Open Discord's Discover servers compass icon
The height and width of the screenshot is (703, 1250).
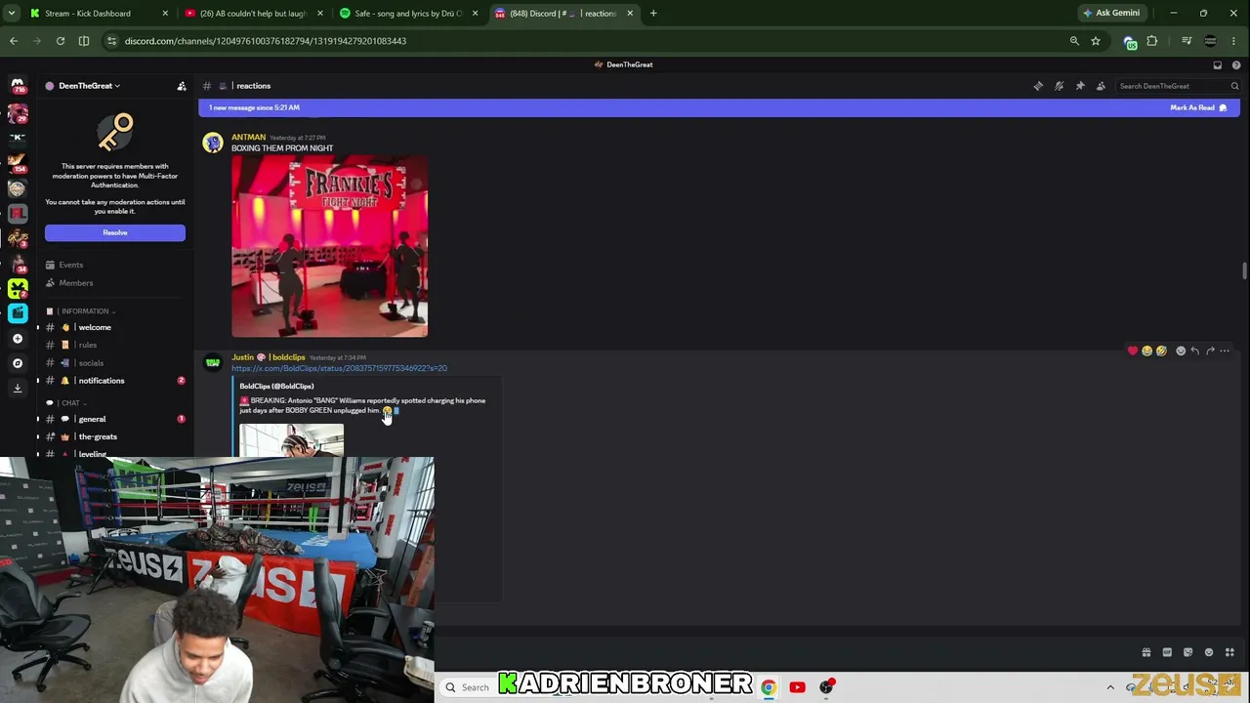18,363
